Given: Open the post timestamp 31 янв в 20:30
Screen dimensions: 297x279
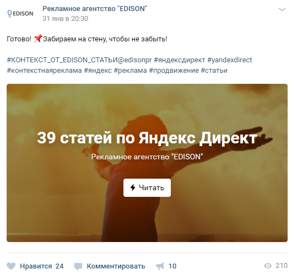Looking at the screenshot, I should click(x=65, y=19).
